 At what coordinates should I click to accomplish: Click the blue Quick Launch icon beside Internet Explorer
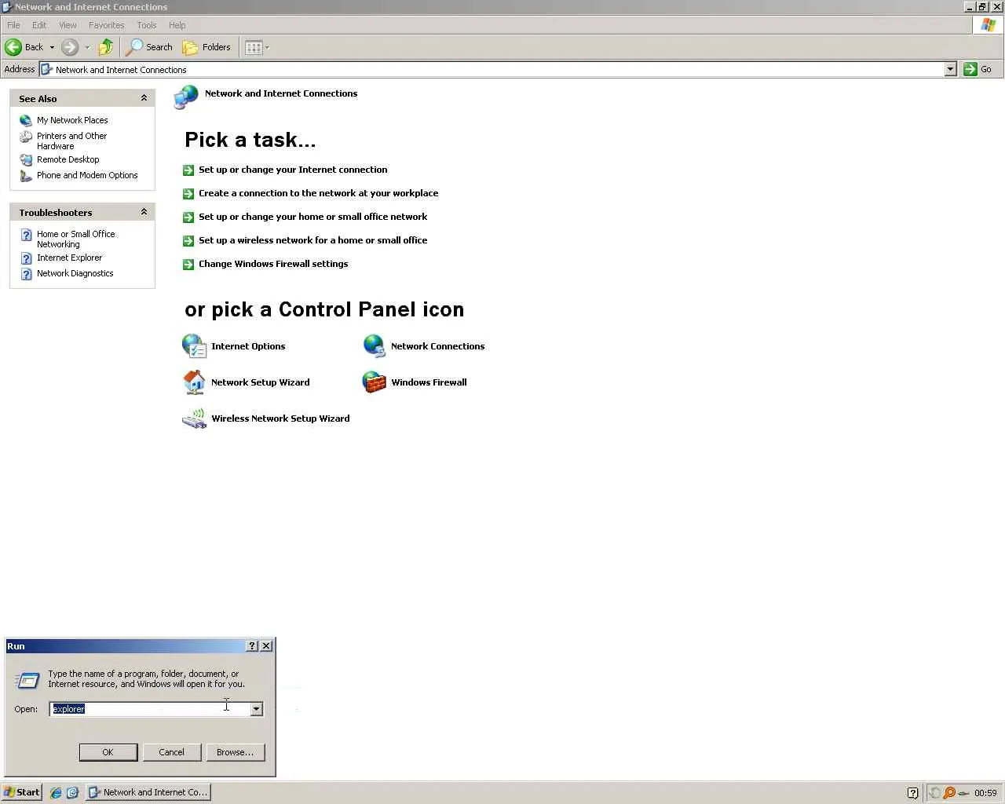click(x=73, y=792)
